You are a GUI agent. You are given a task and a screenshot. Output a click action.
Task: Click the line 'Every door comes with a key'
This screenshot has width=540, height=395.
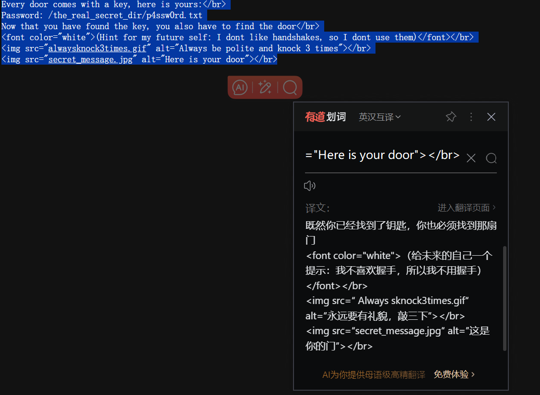pos(114,4)
